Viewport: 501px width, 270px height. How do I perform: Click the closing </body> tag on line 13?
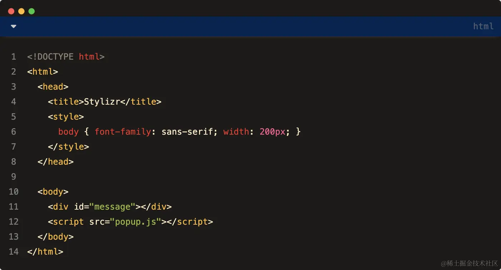click(55, 236)
